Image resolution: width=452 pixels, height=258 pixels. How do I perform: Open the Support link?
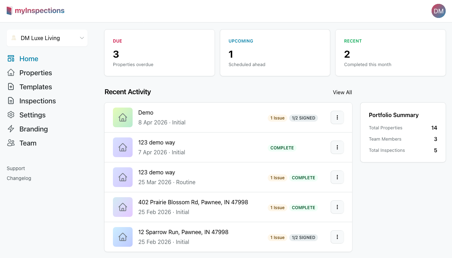tap(16, 168)
